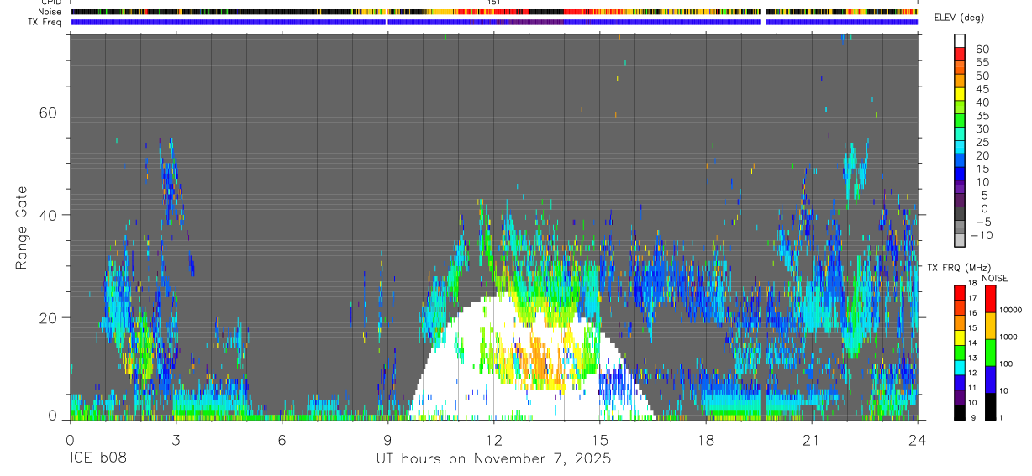Viewport: 1032px width, 476px height.
Task: Click the UT hour tick label 18
Action: pos(706,439)
